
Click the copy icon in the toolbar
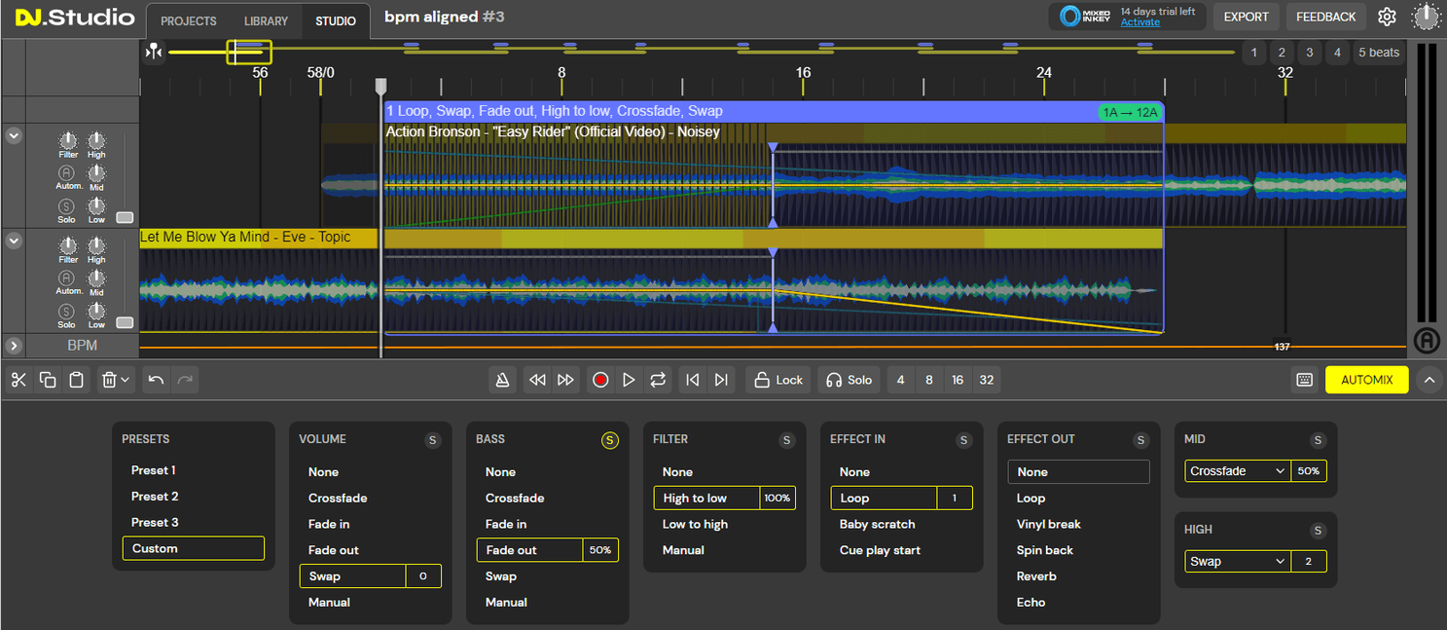[x=48, y=380]
